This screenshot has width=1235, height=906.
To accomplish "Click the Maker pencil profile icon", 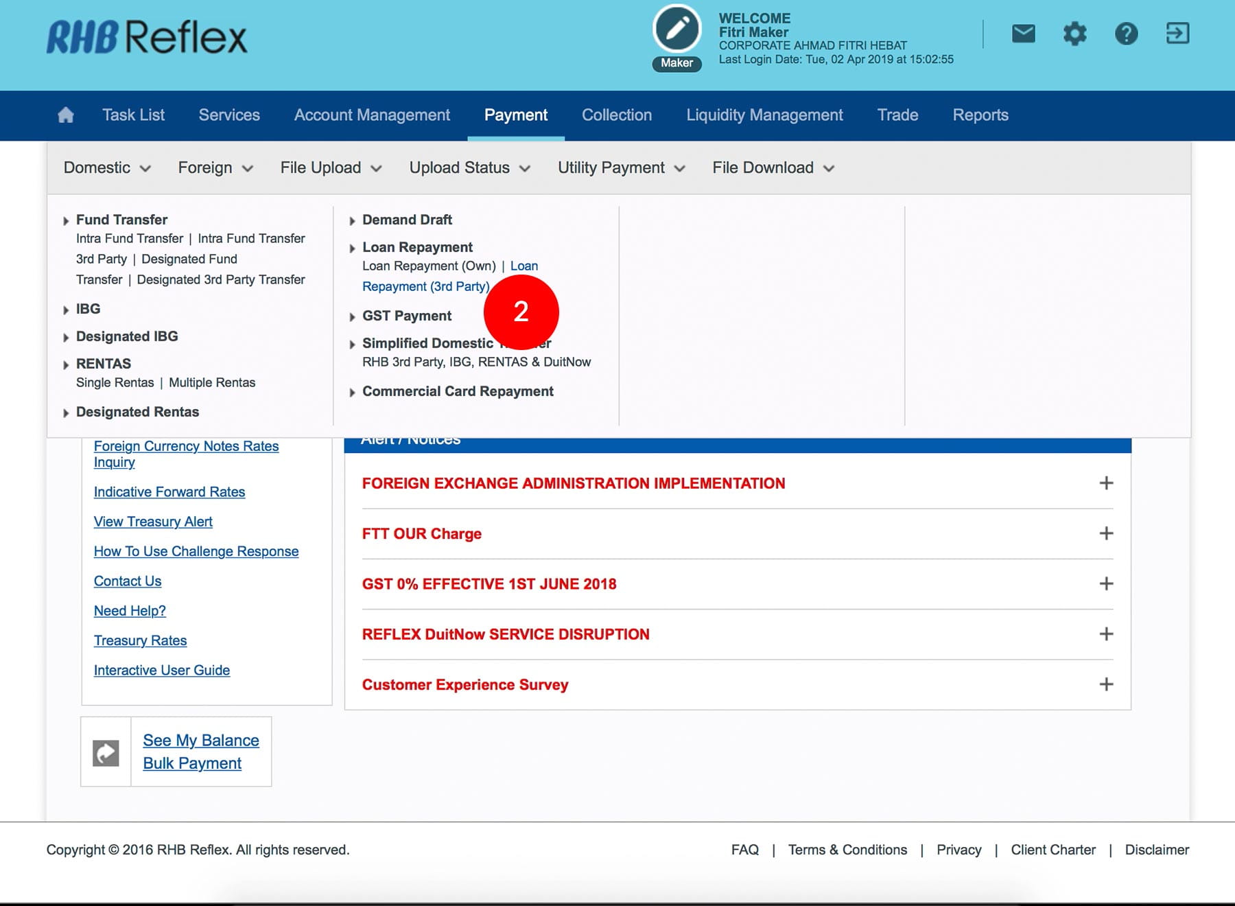I will (677, 30).
